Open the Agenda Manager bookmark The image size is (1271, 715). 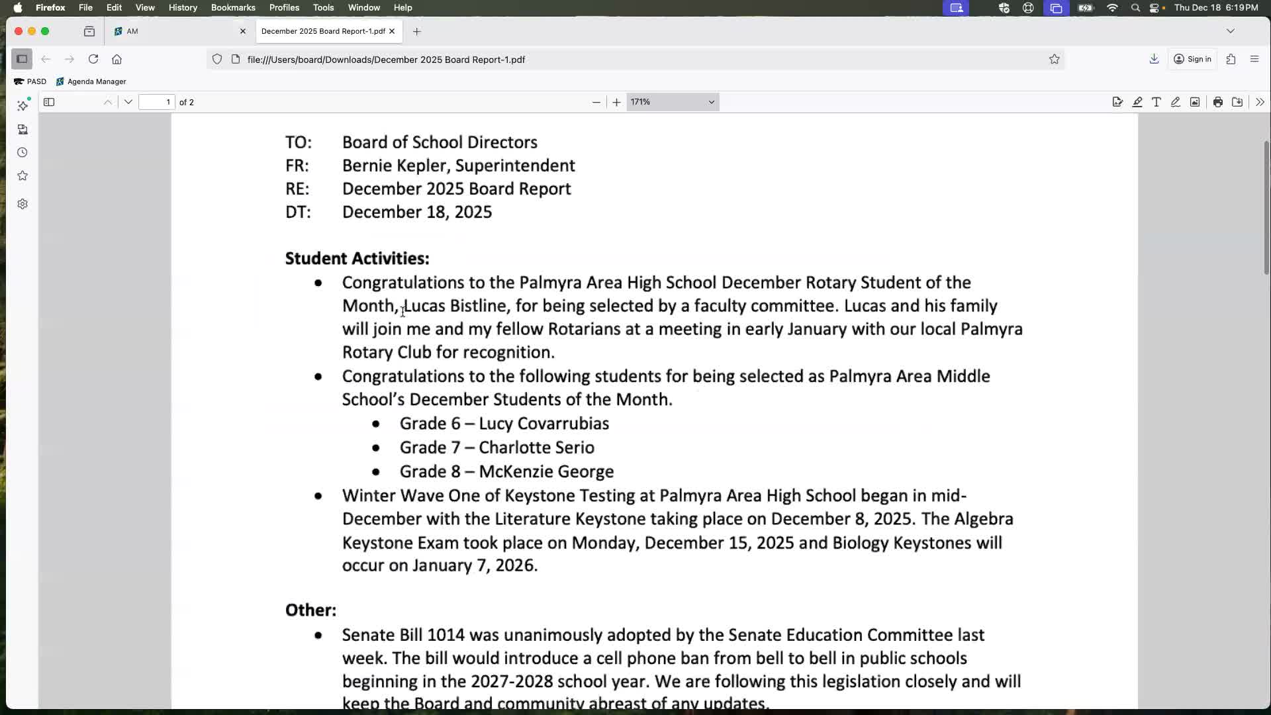pyautogui.click(x=91, y=81)
